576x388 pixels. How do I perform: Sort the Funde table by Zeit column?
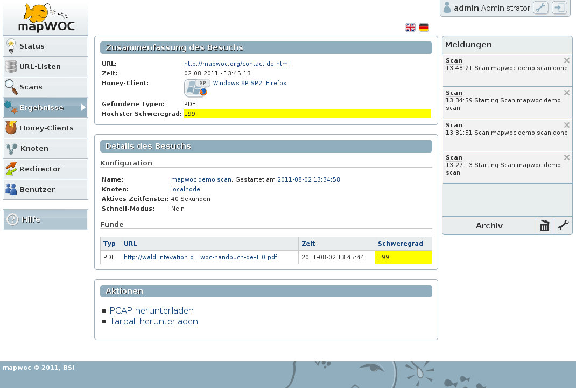[x=308, y=244]
